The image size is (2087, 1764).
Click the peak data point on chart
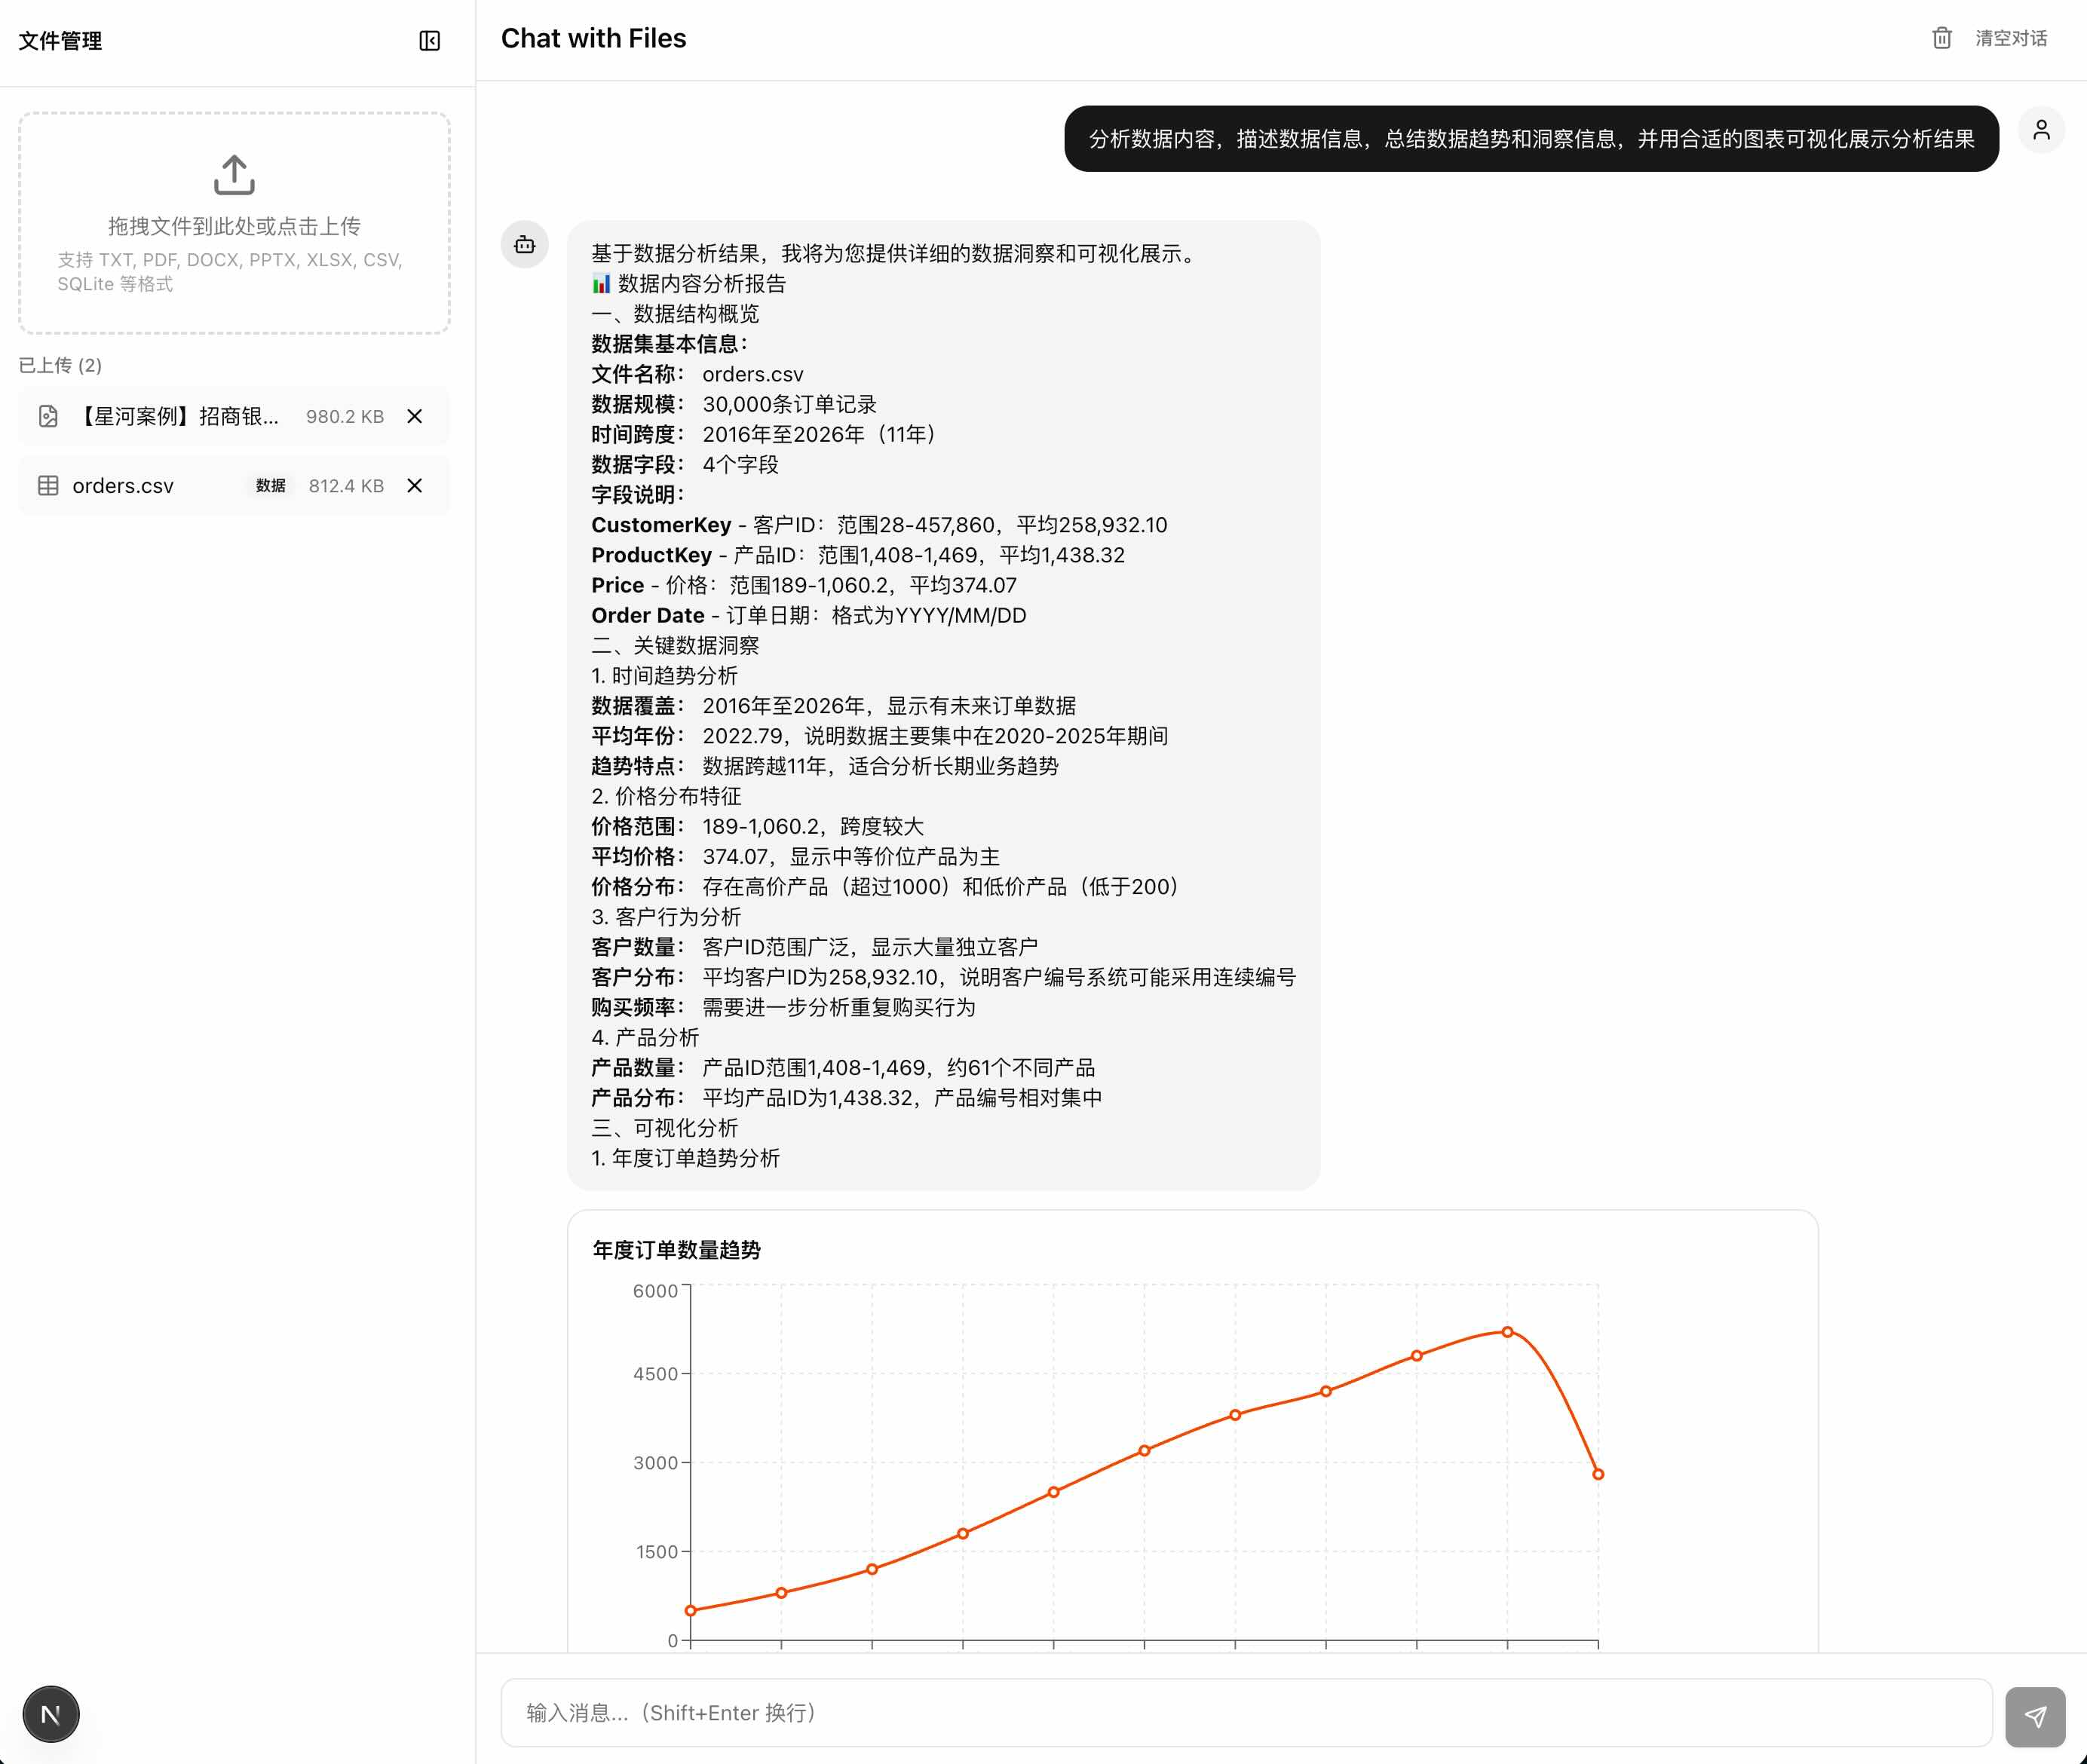tap(1507, 1332)
